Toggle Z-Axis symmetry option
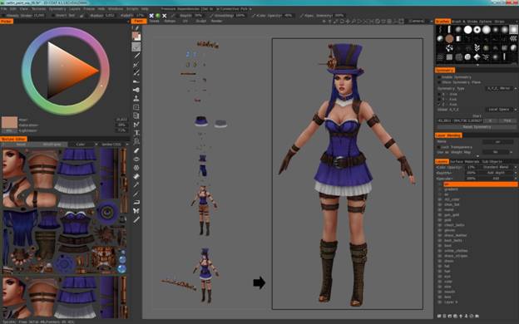519x324 pixels. [439, 104]
